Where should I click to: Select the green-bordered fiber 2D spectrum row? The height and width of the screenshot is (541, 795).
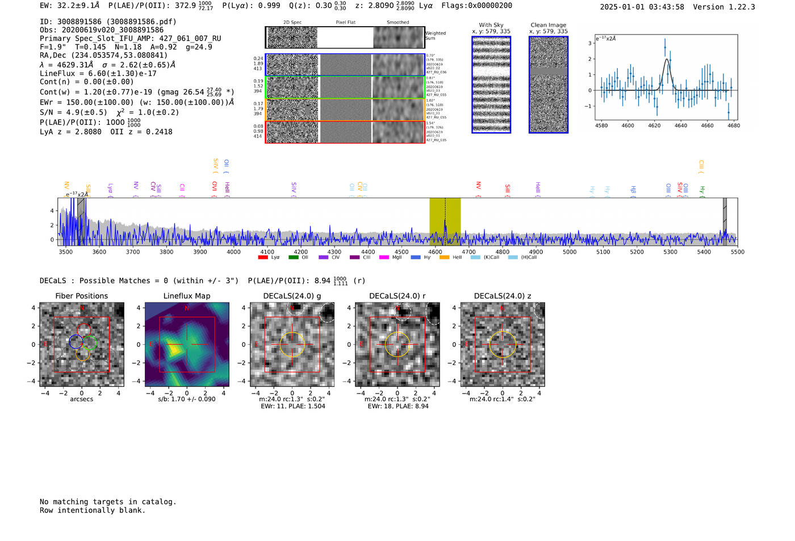pyautogui.click(x=345, y=87)
